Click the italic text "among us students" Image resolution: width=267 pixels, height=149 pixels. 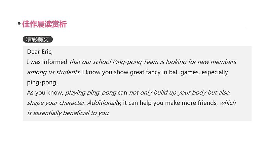(x=53, y=72)
